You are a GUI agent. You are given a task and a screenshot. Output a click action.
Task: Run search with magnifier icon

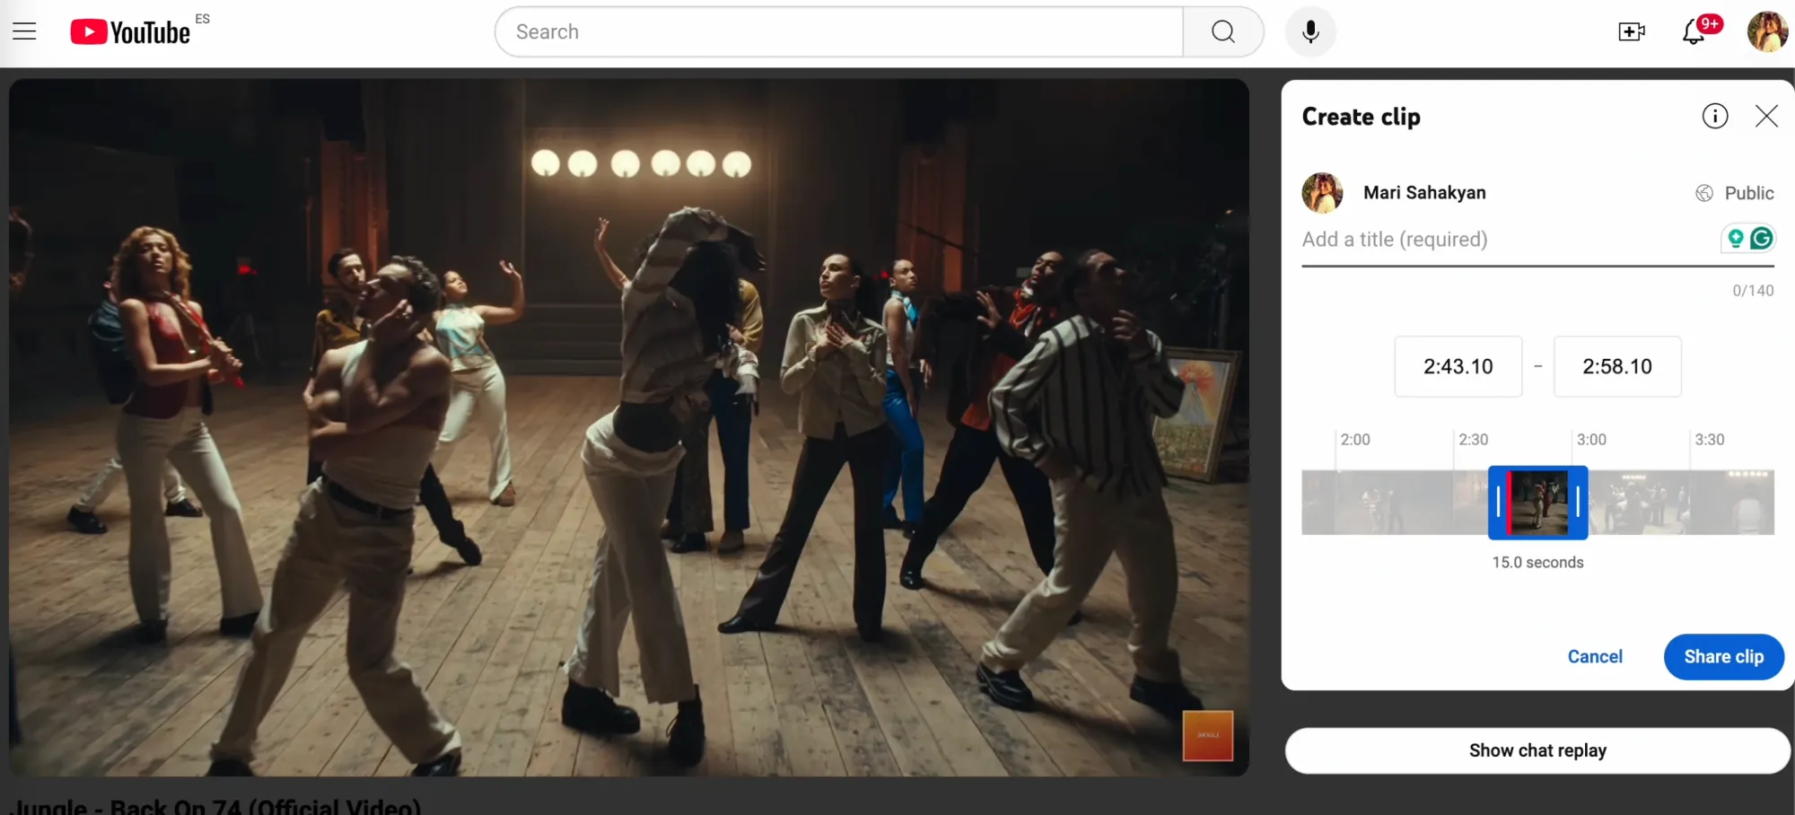pyautogui.click(x=1222, y=31)
